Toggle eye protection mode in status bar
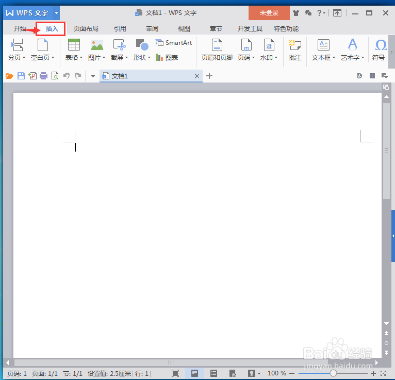The image size is (395, 380). pyautogui.click(x=252, y=373)
